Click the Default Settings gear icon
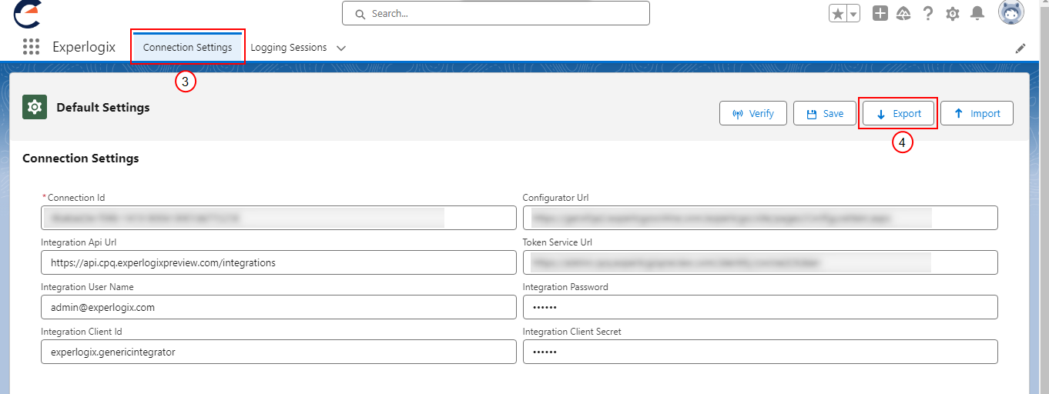This screenshot has height=394, width=1049. coord(35,108)
